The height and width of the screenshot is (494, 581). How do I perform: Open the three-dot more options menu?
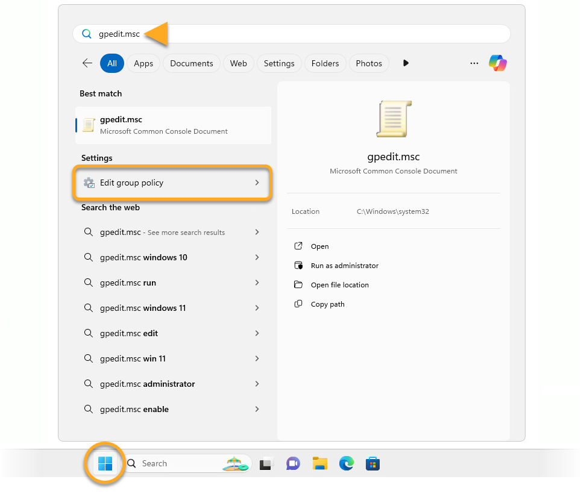pos(474,63)
